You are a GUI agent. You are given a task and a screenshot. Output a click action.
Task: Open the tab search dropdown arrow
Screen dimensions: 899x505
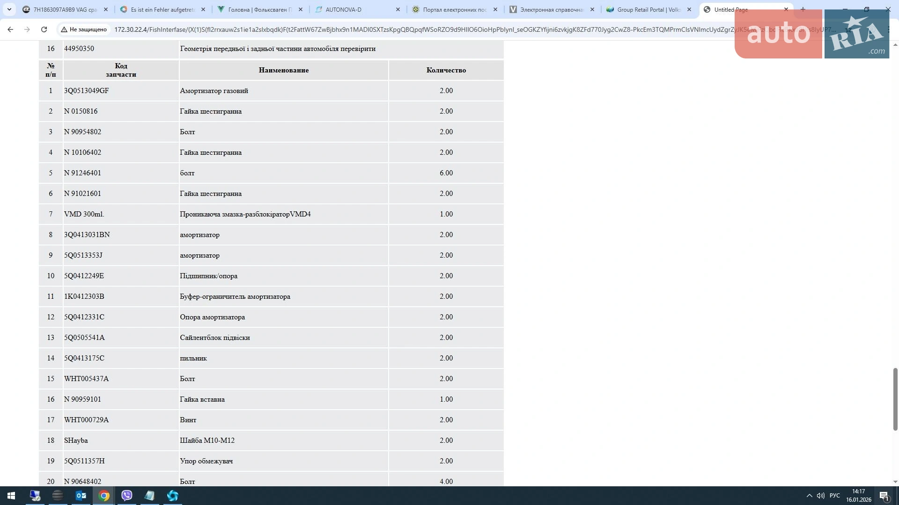[x=9, y=9]
